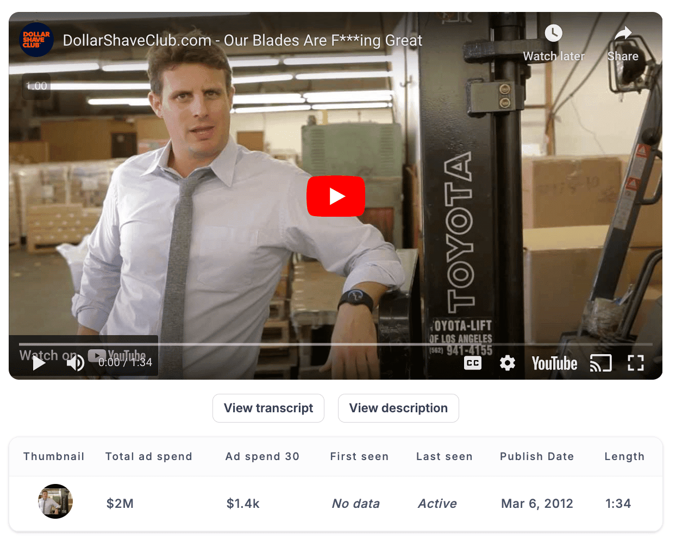This screenshot has height=541, width=676.
Task: Click the Publish Date column header
Action: tap(537, 456)
